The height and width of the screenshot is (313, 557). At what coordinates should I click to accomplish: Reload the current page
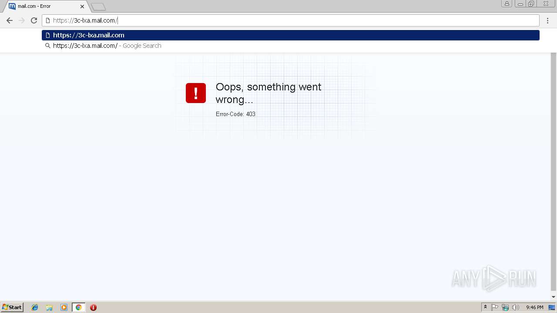34,20
